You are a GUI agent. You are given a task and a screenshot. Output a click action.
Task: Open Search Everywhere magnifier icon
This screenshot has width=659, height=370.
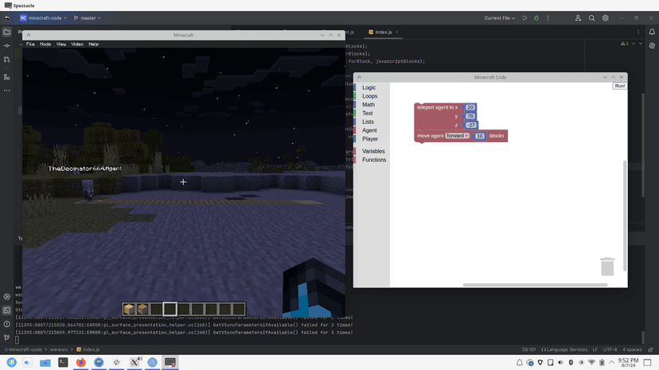point(592,18)
